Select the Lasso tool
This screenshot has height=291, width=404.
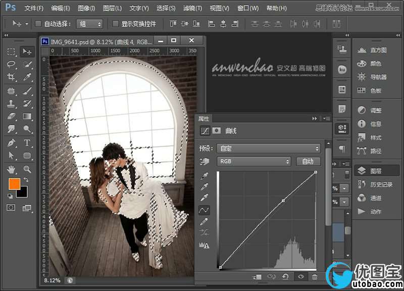pyautogui.click(x=11, y=64)
